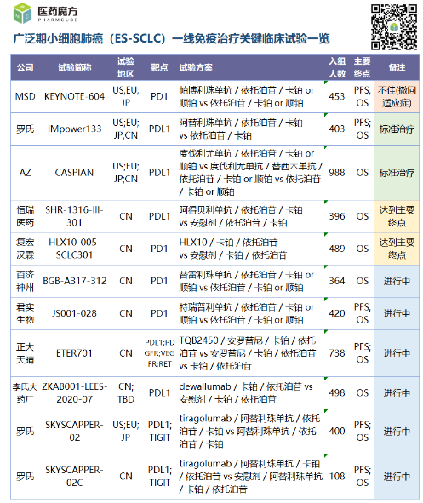
Task: Click the CASPIAN trial name cell
Action: [74, 173]
